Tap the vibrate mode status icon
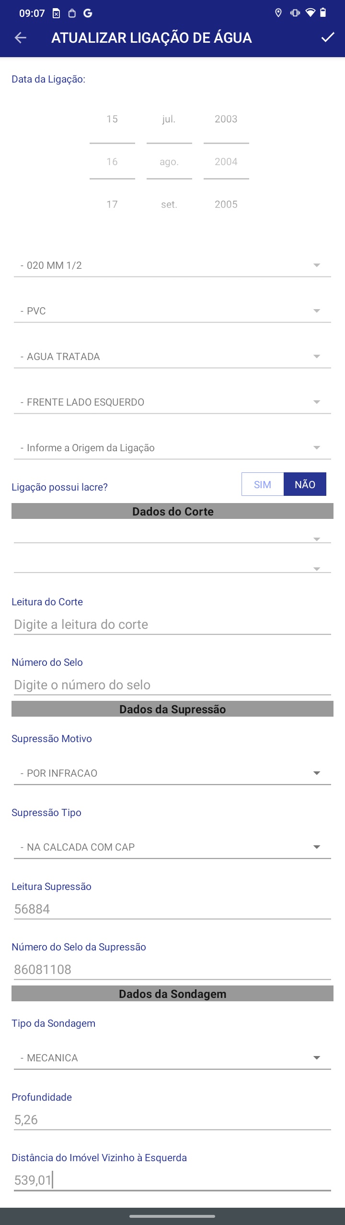This screenshot has width=345, height=1225. click(x=295, y=13)
